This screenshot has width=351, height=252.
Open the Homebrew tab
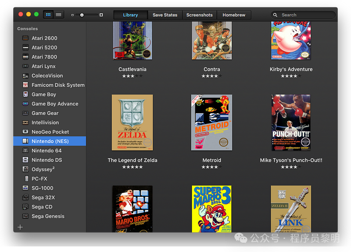[x=234, y=15]
